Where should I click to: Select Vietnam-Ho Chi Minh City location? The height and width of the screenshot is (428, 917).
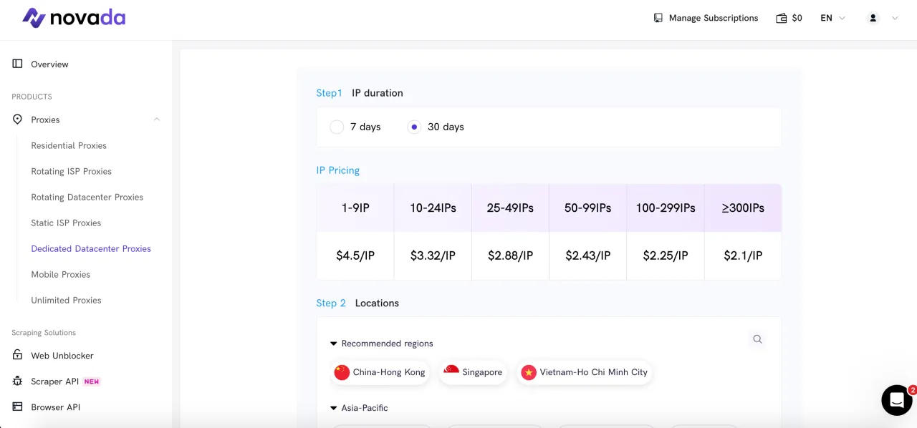pos(585,372)
